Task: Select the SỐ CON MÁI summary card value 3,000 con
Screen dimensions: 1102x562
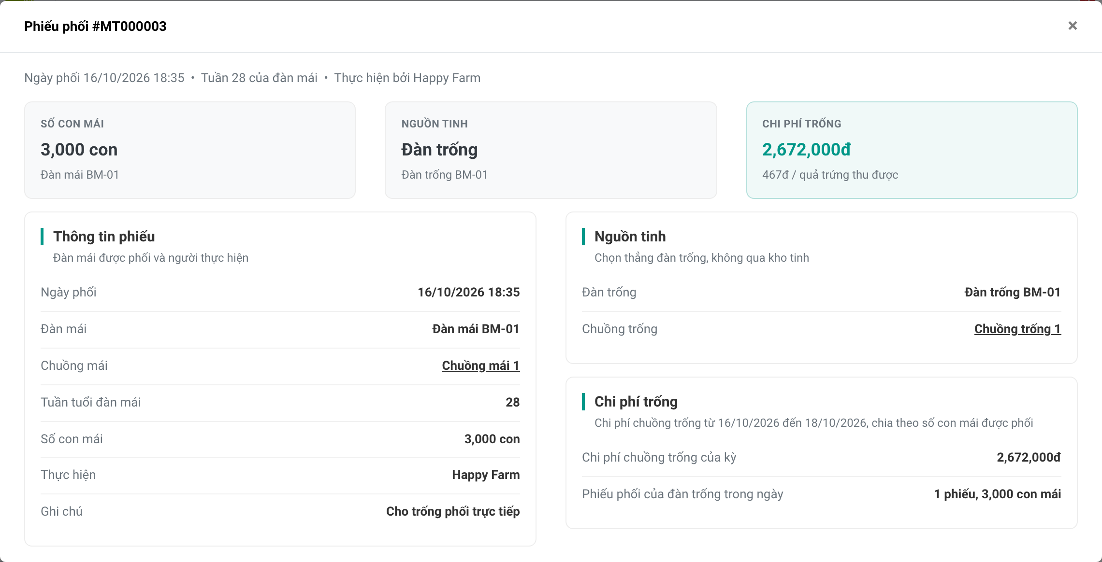Action: click(x=79, y=150)
